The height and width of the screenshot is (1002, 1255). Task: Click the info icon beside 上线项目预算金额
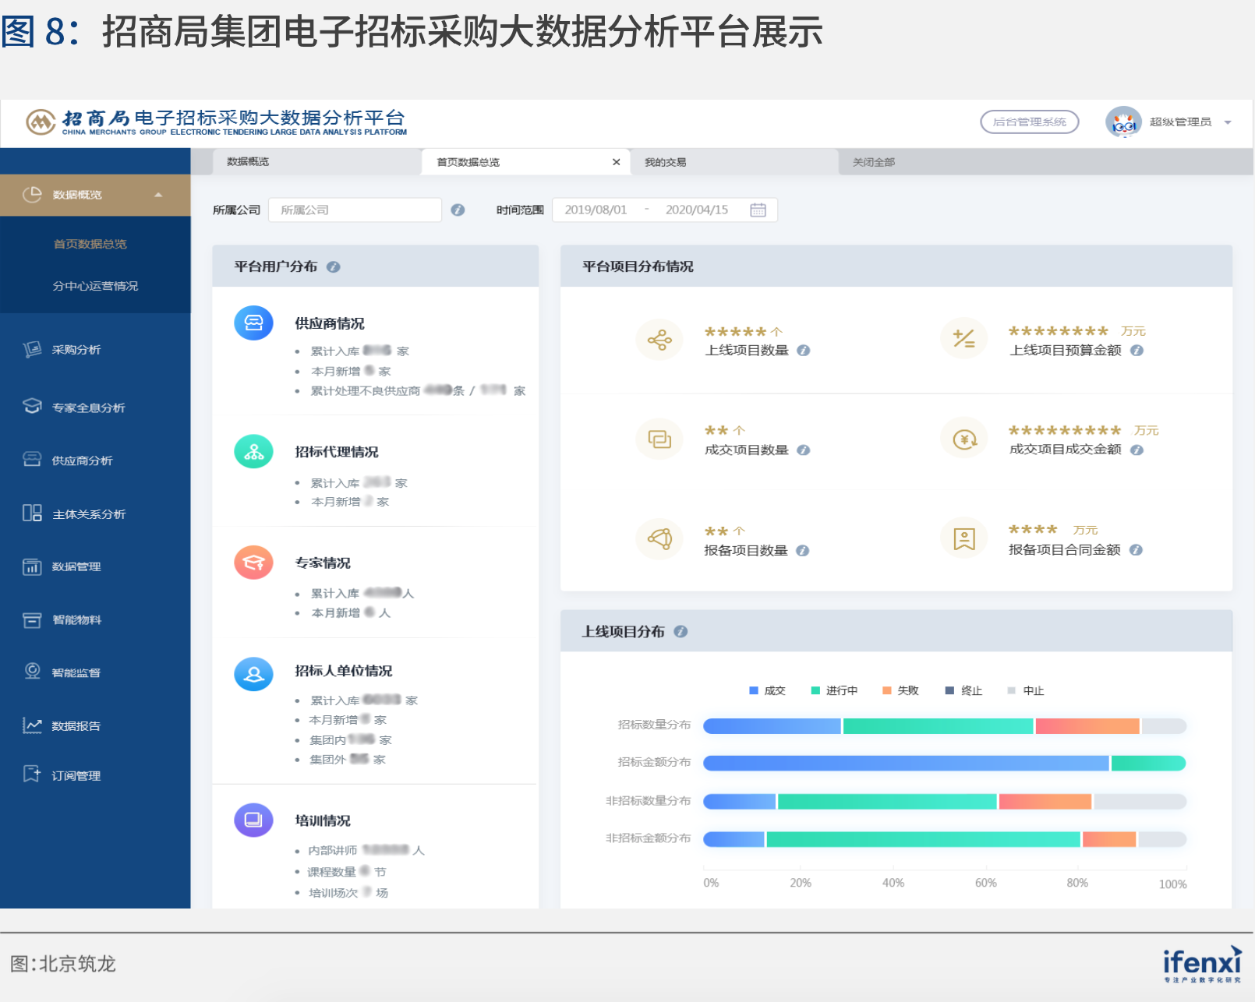pyautogui.click(x=1137, y=351)
